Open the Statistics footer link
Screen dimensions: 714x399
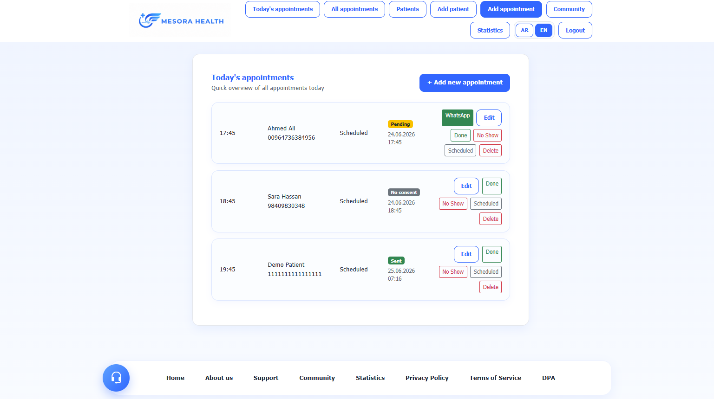(370, 378)
